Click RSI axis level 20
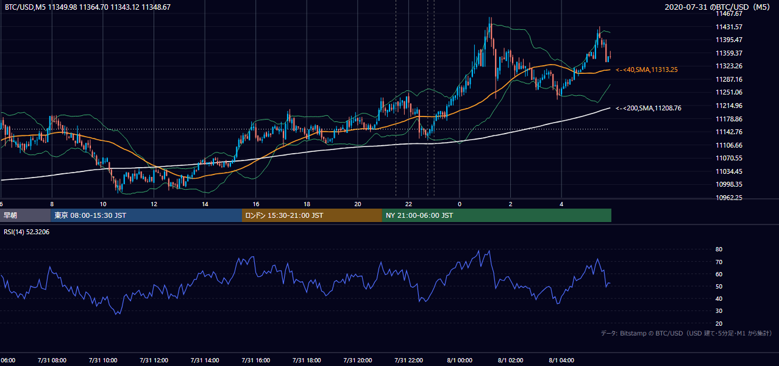This screenshot has width=779, height=366. pyautogui.click(x=719, y=323)
